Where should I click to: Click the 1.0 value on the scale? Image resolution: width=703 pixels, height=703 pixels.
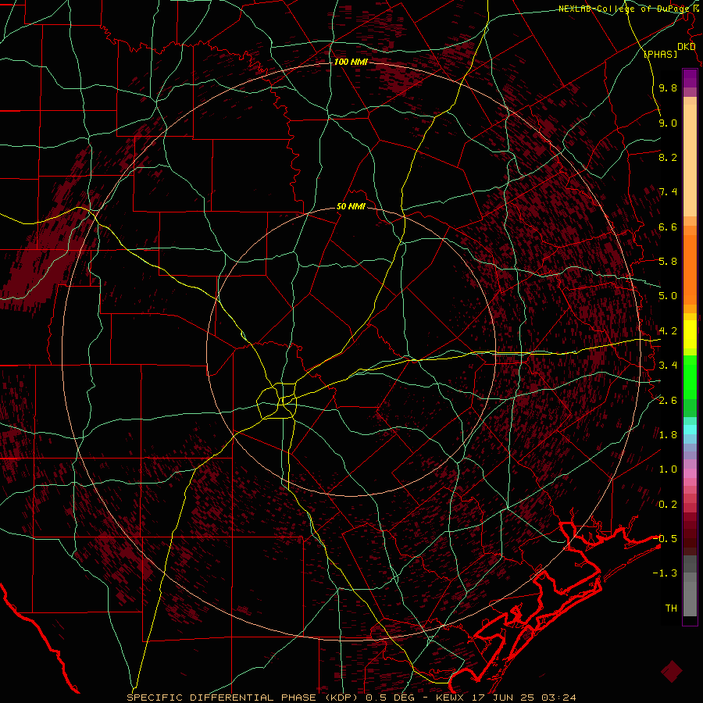[668, 469]
